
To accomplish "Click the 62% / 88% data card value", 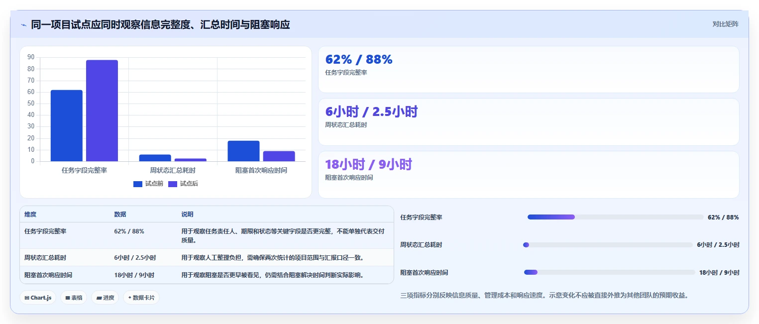I will pos(359,59).
